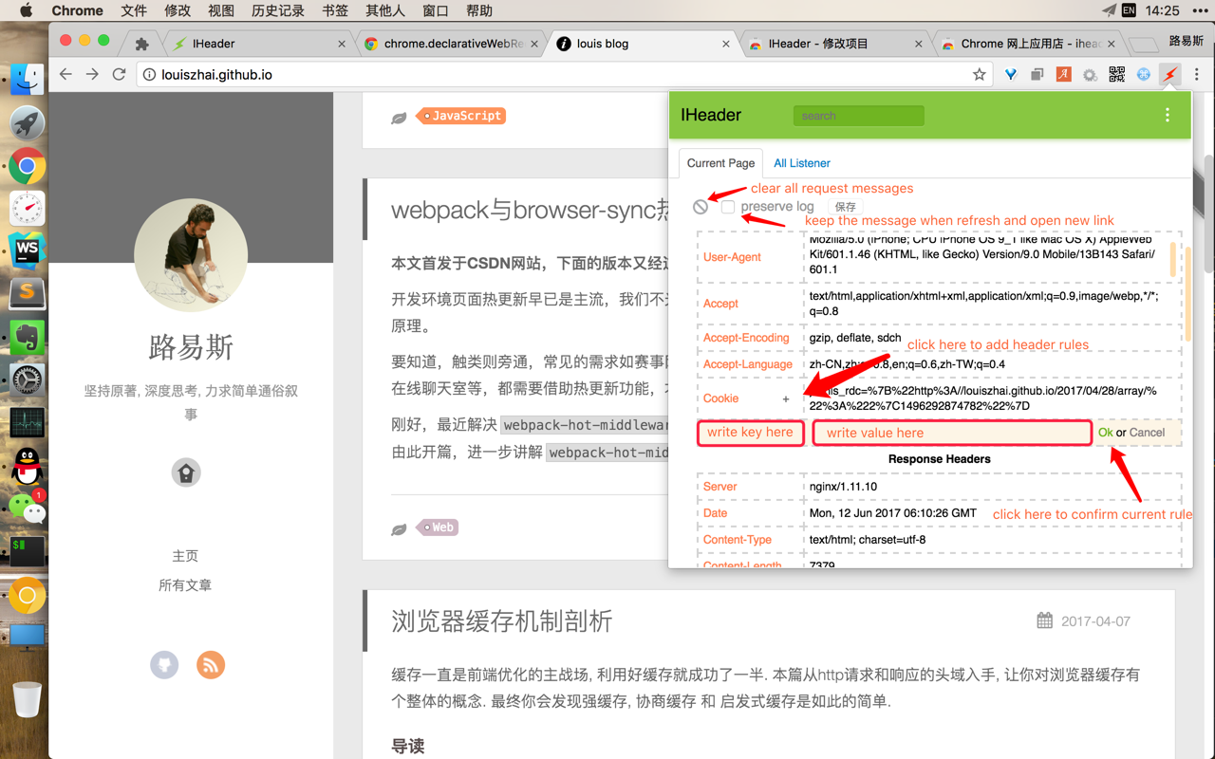The width and height of the screenshot is (1215, 759).
Task: Click the plus icon beside Cookie
Action: (x=786, y=398)
